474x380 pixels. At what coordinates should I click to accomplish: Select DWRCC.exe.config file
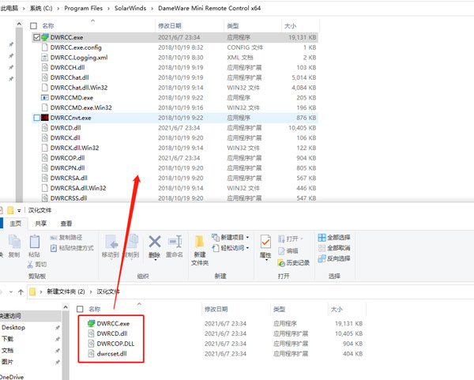tap(76, 47)
